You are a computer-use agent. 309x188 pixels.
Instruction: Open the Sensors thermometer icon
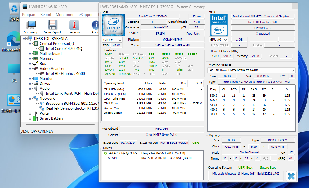(74, 27)
